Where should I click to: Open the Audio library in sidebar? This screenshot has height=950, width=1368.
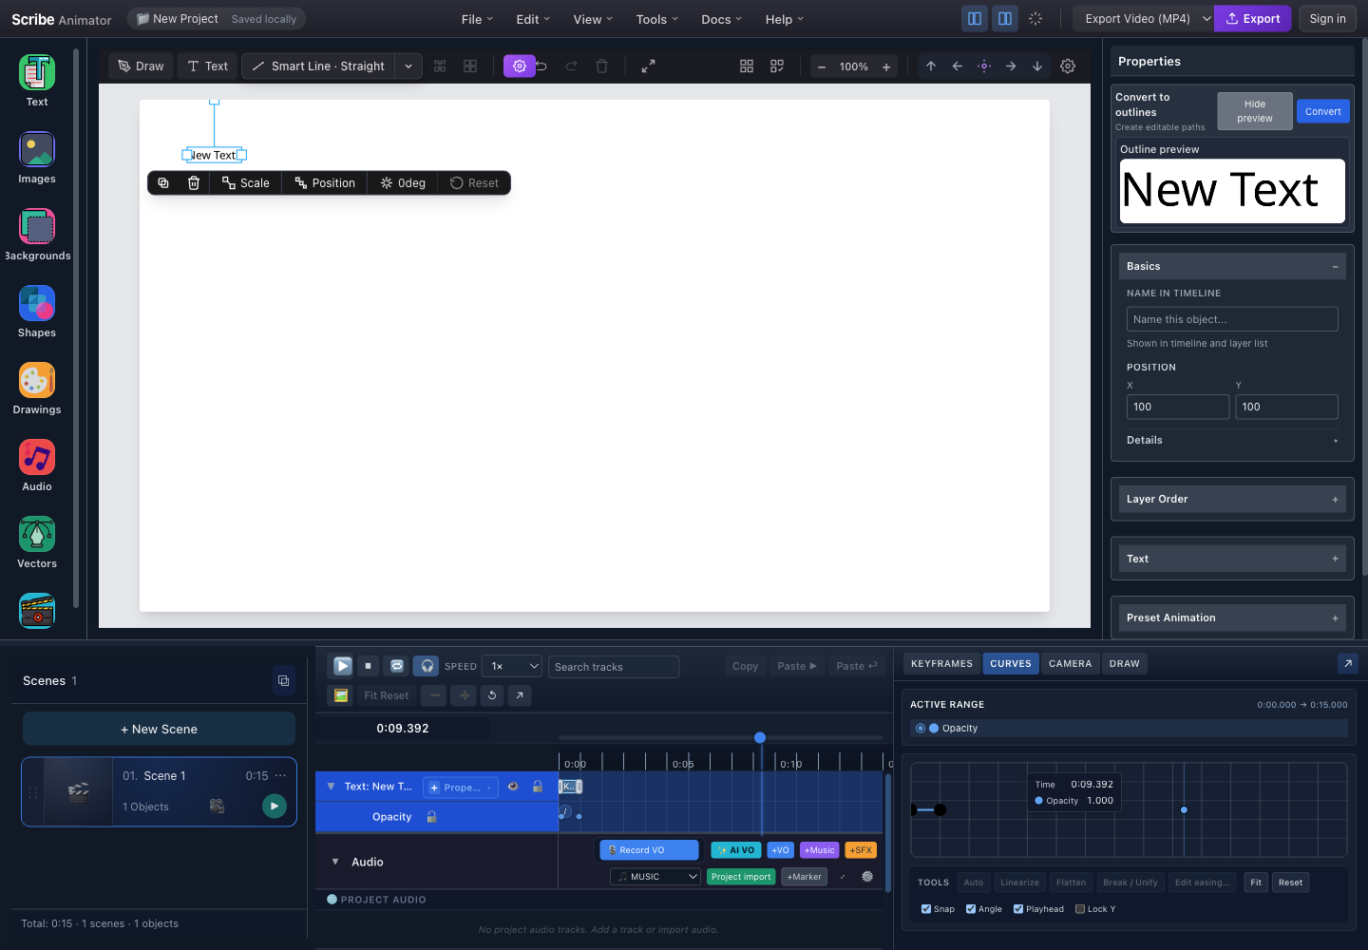point(37,465)
